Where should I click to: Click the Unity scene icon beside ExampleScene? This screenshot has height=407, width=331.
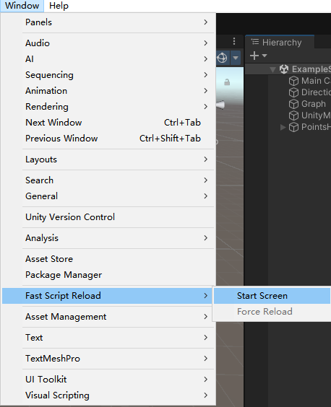(x=284, y=69)
